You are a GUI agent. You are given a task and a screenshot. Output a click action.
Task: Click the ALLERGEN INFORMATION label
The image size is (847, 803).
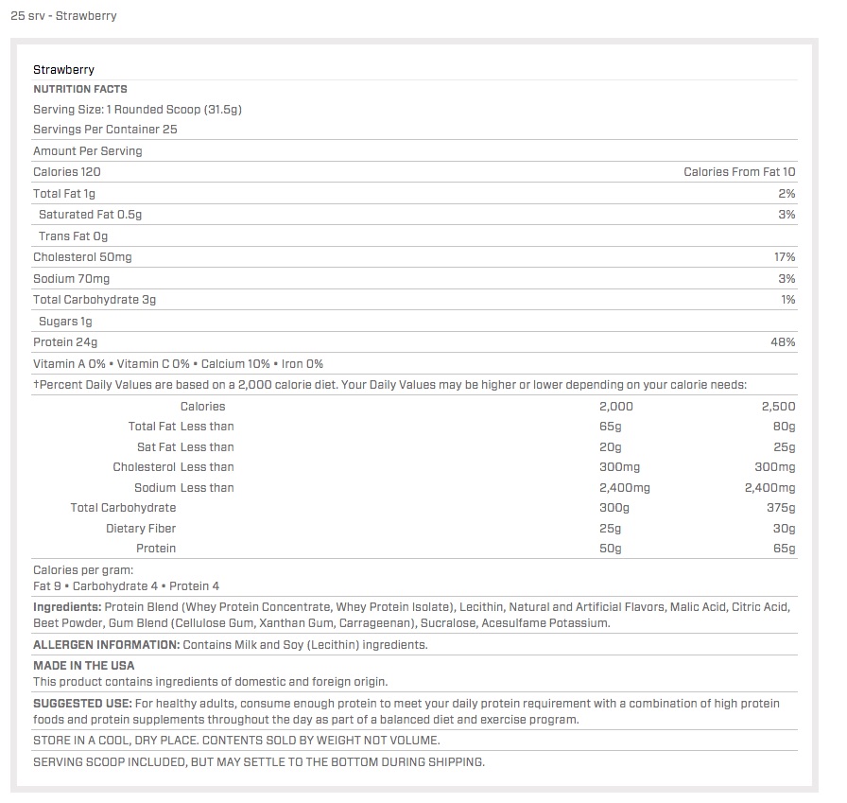click(x=106, y=645)
